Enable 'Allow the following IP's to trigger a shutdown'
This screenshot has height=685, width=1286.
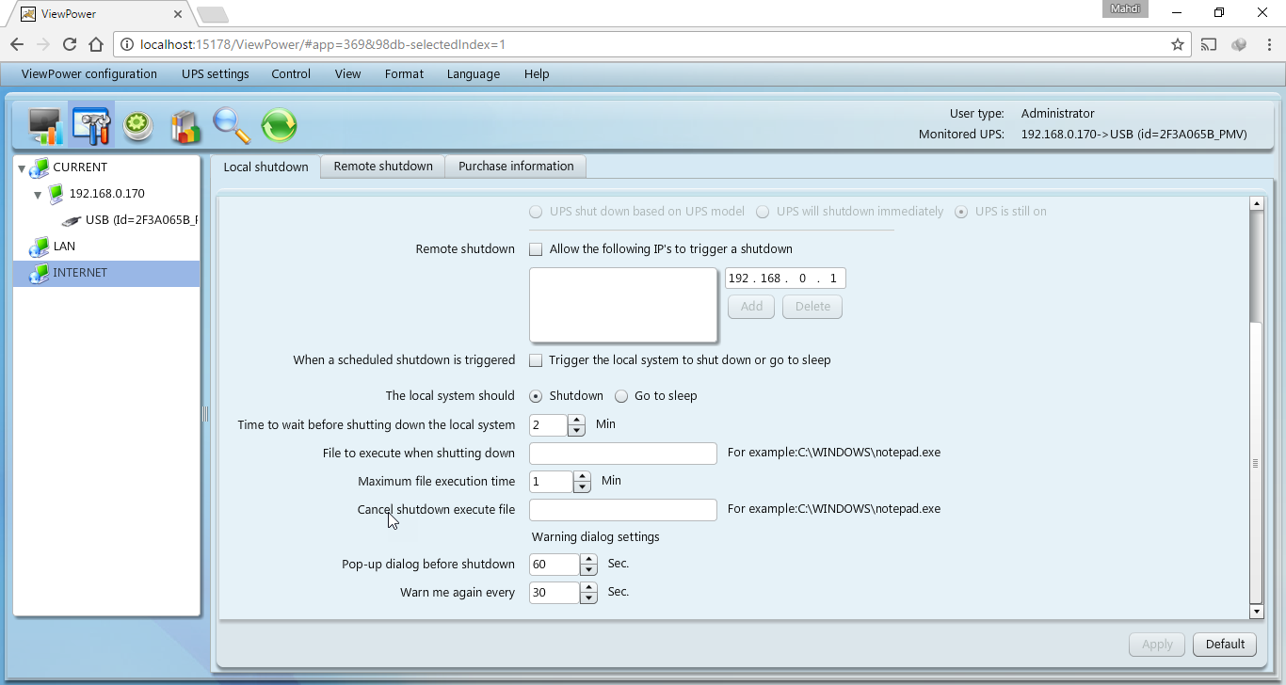pos(536,249)
